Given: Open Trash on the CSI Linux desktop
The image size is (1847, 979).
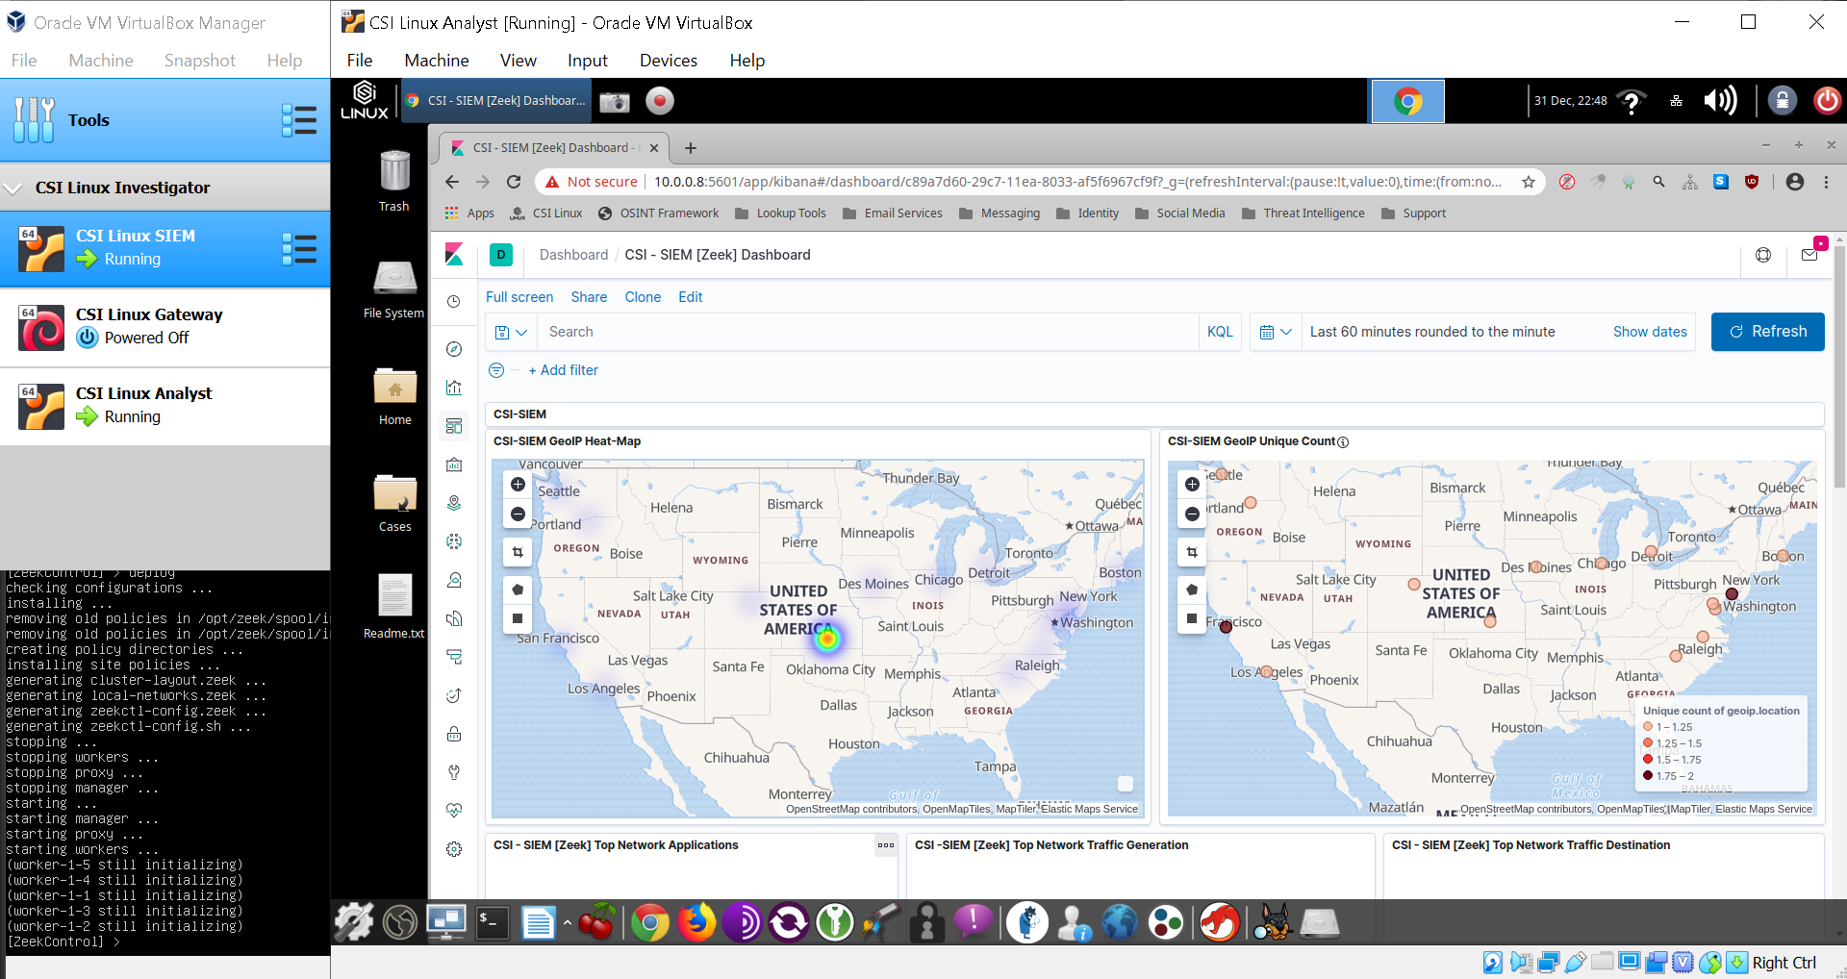Looking at the screenshot, I should point(394,181).
